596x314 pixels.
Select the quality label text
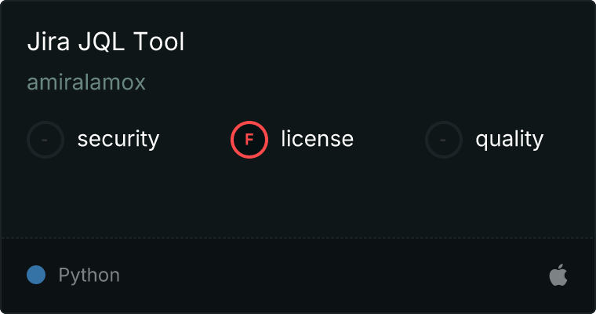coord(509,140)
